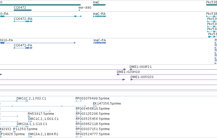Select EST RP003662118.5prime label
The image size is (217, 138).
click(x=93, y=124)
